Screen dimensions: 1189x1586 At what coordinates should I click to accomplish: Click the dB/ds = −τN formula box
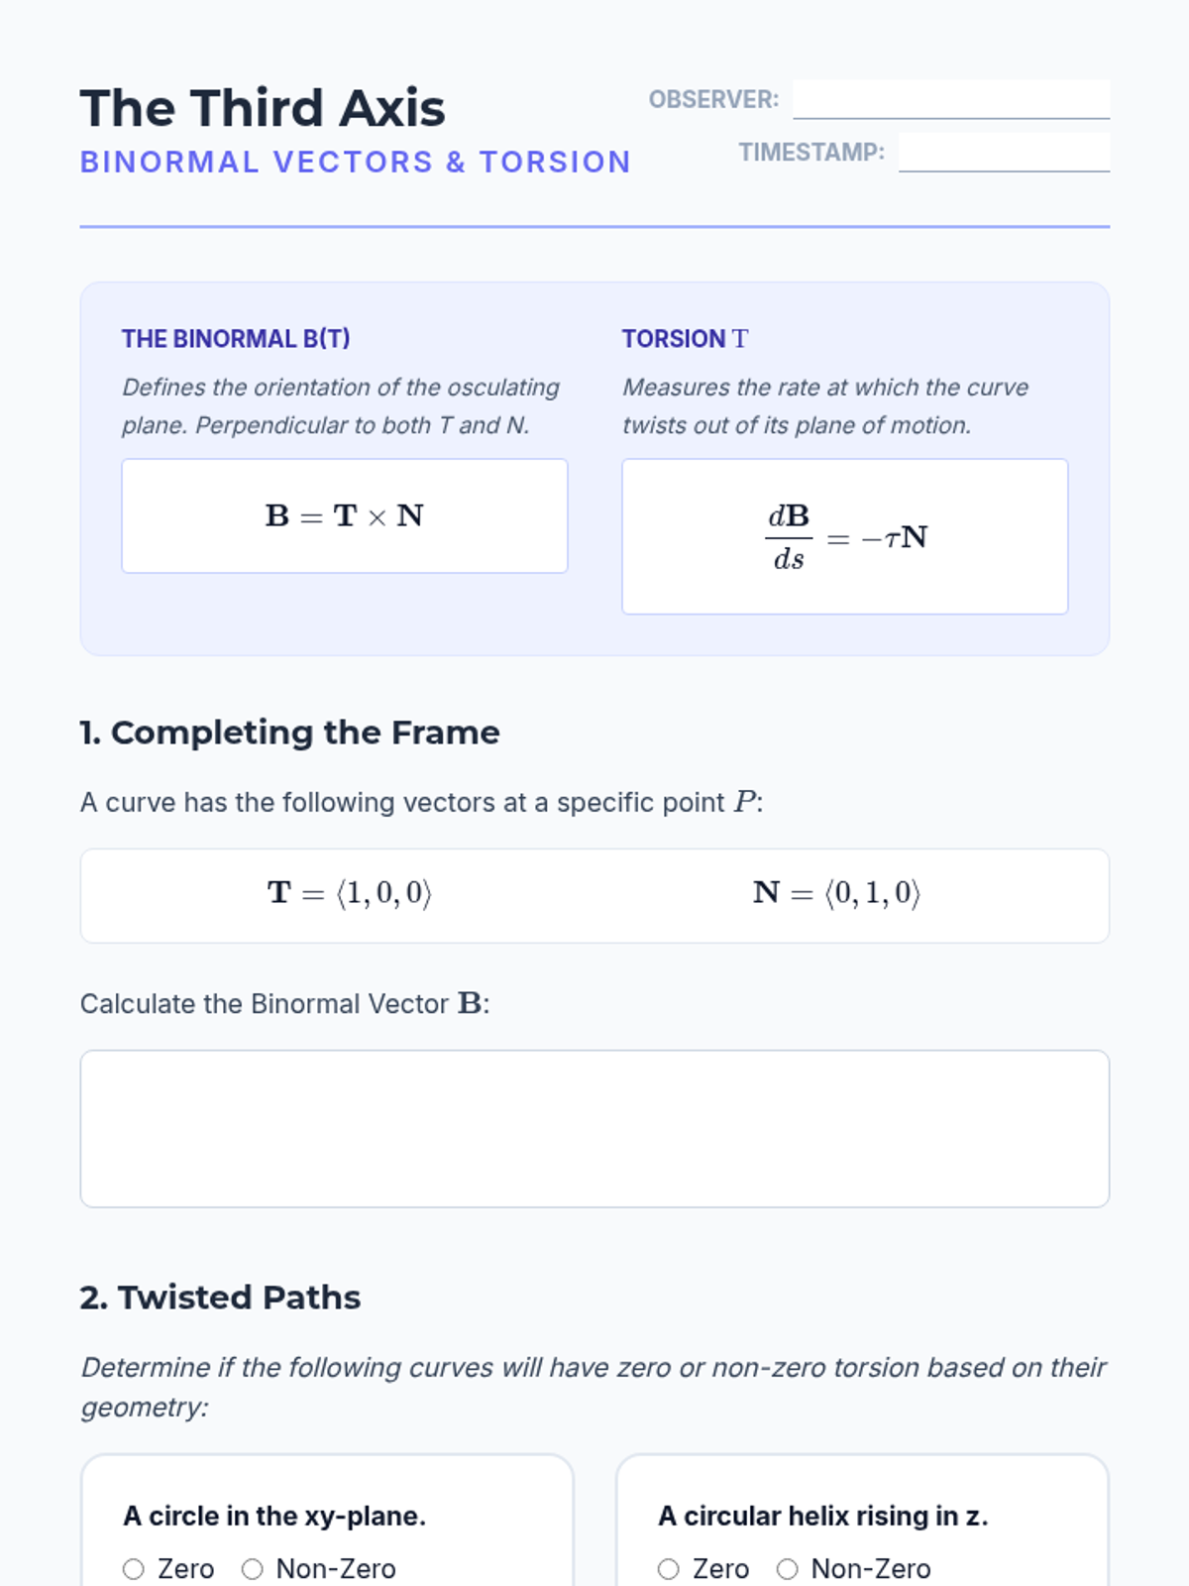tap(844, 536)
